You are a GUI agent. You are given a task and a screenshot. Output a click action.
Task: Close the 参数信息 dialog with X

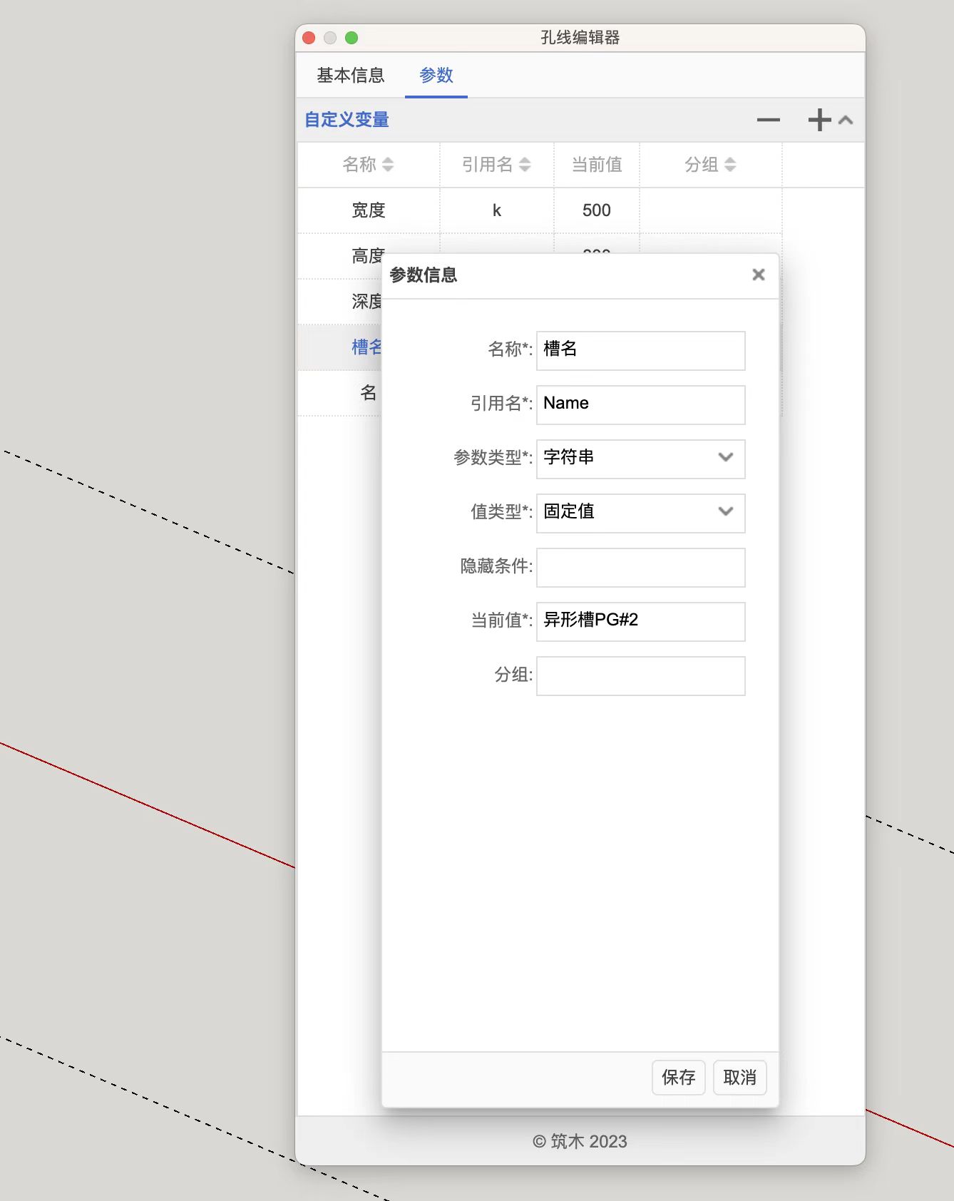[758, 275]
